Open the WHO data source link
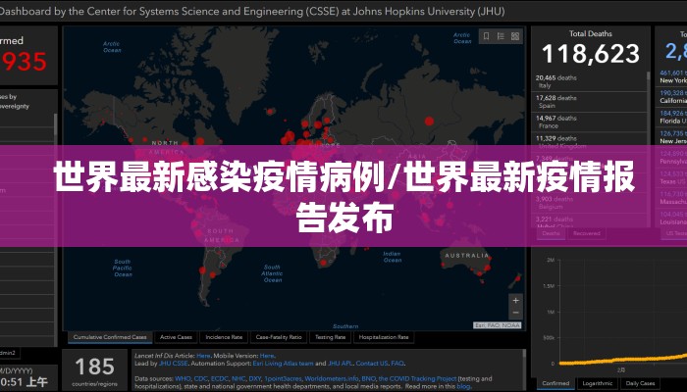 coord(183,379)
